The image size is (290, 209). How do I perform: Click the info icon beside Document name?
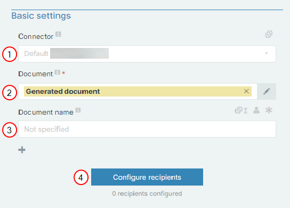click(78, 110)
